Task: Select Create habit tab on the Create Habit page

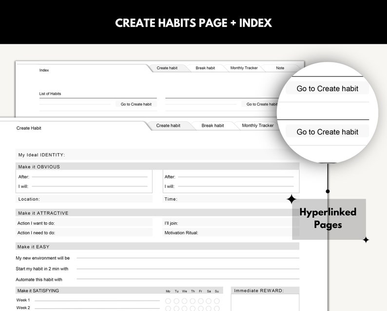Action: (x=168, y=125)
